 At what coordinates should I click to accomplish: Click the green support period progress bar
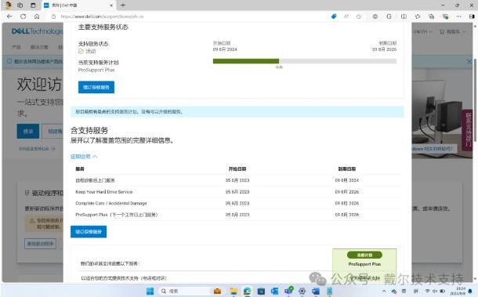246,61
